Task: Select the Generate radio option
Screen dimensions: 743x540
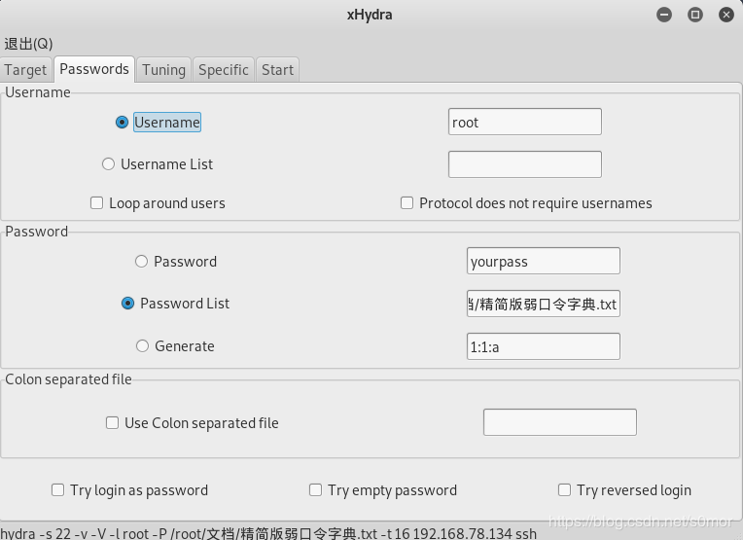Action: click(143, 345)
